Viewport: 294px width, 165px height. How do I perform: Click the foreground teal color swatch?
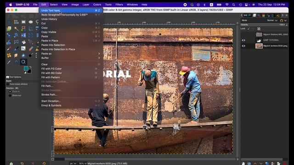(x=26, y=68)
